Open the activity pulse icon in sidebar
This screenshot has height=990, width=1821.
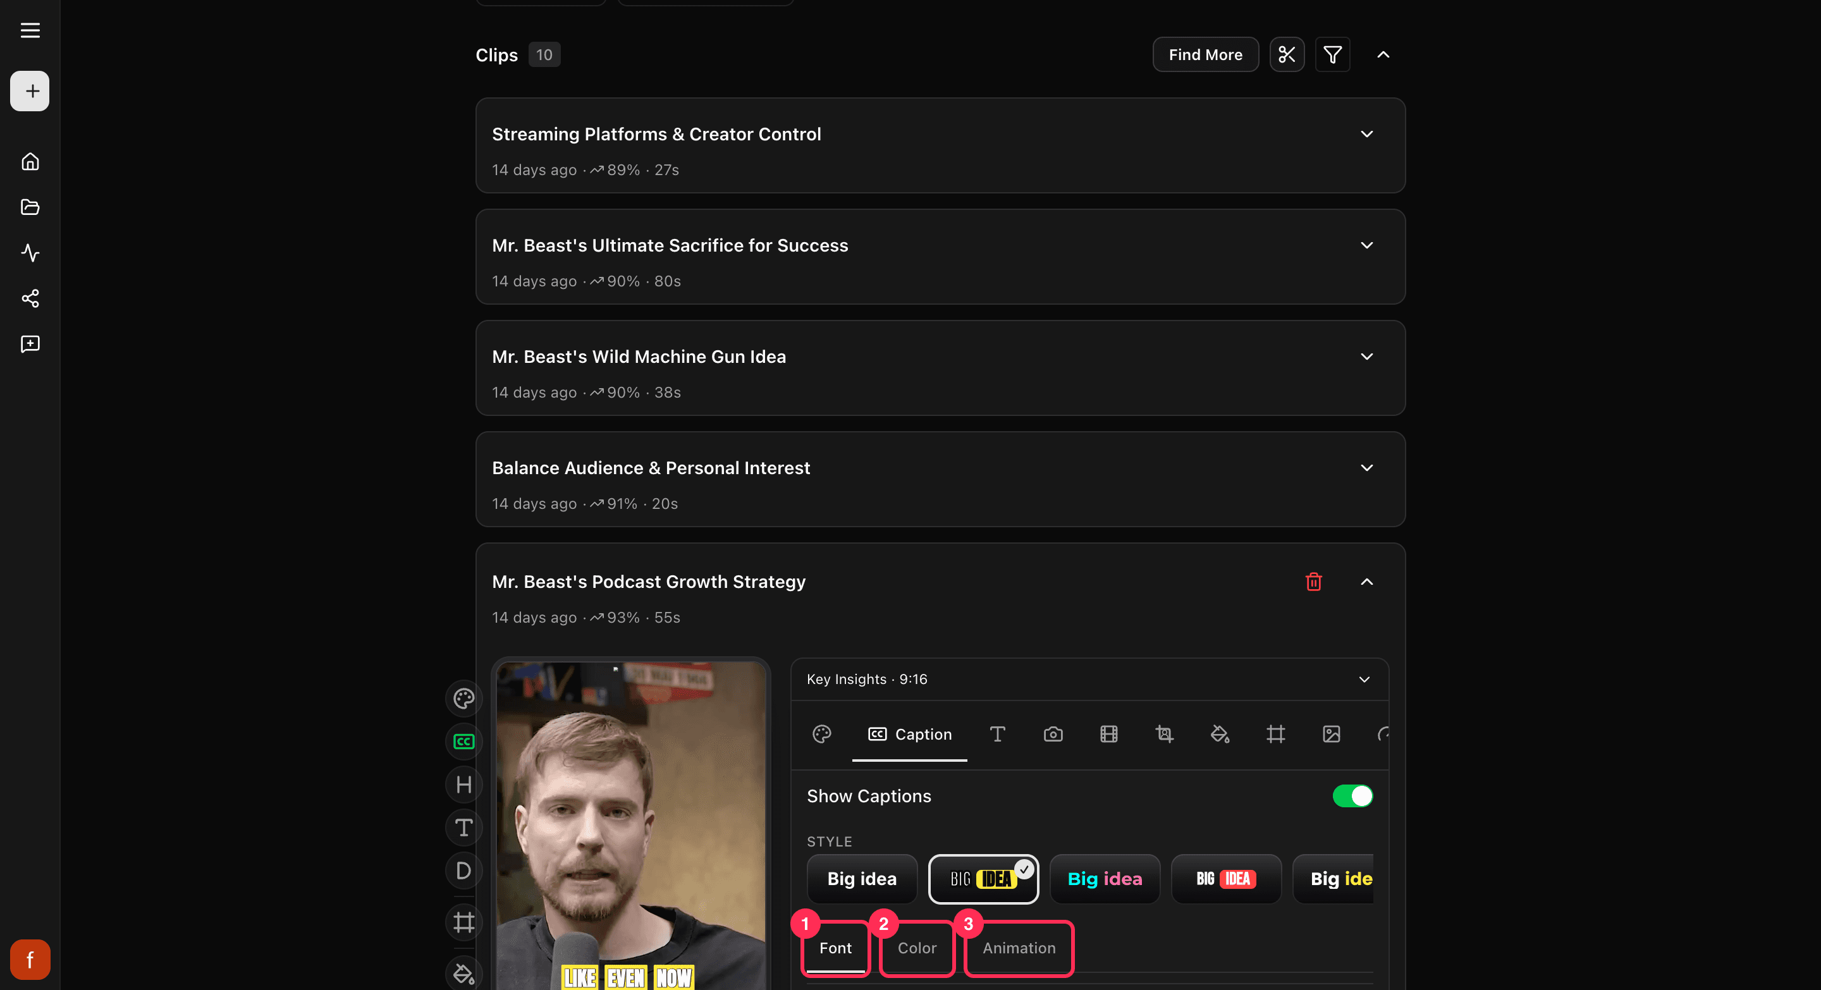tap(30, 253)
